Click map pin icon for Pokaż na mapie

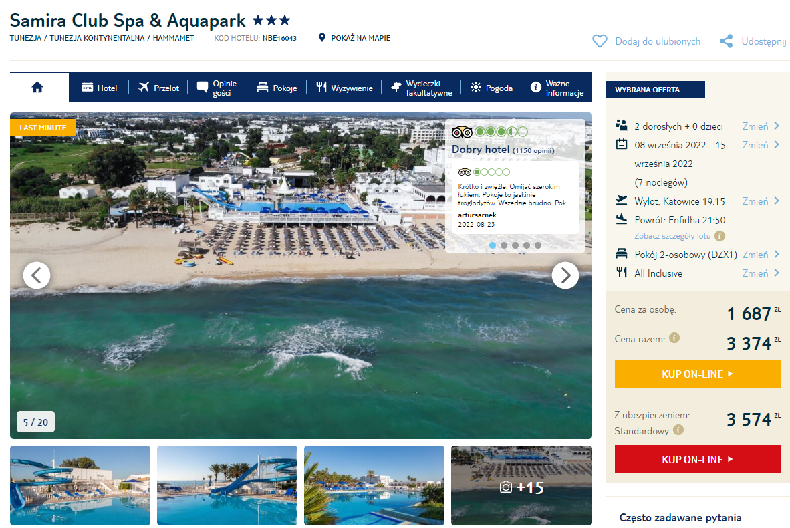click(322, 38)
